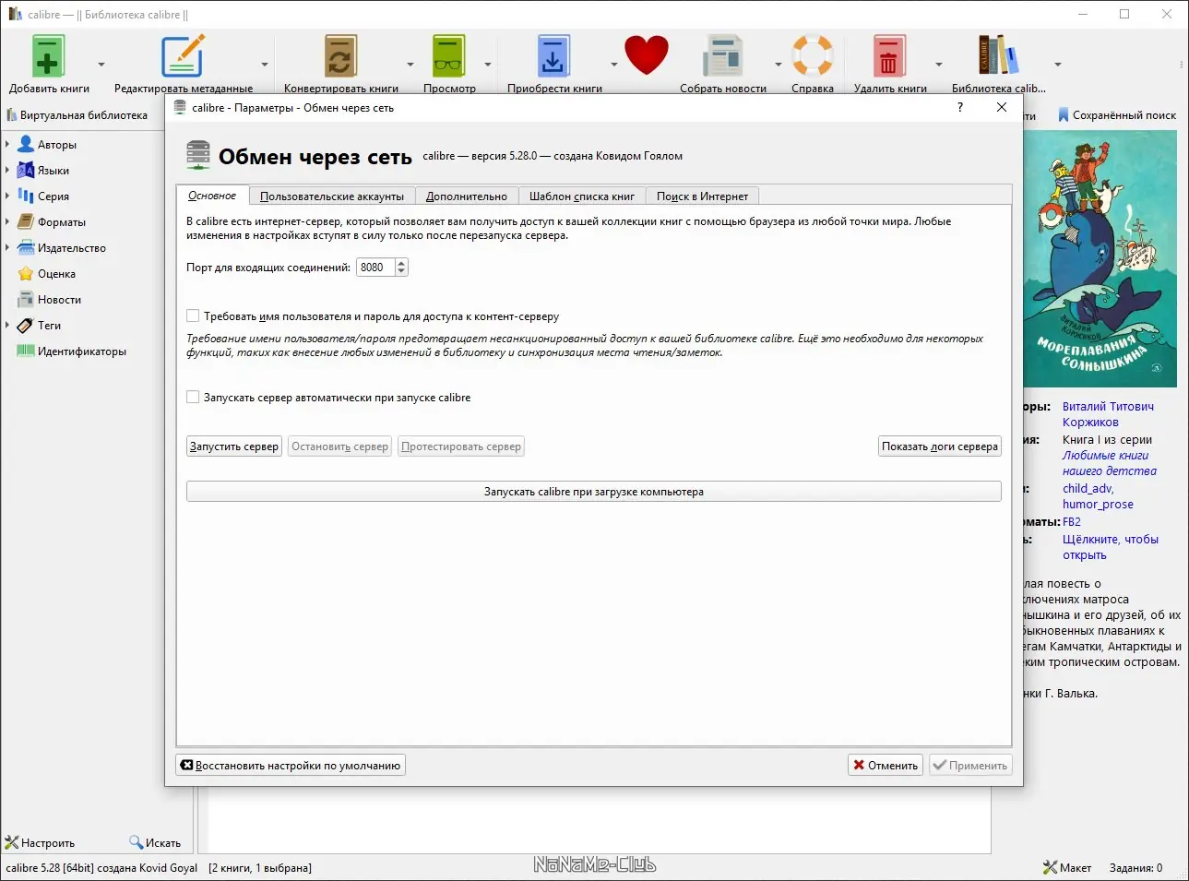Click the Remove books trash icon
Screen dimensions: 1189x881
(889, 56)
